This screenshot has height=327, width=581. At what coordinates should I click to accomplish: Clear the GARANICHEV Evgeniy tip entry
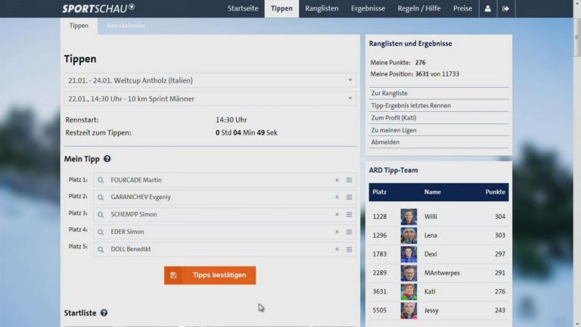click(337, 197)
